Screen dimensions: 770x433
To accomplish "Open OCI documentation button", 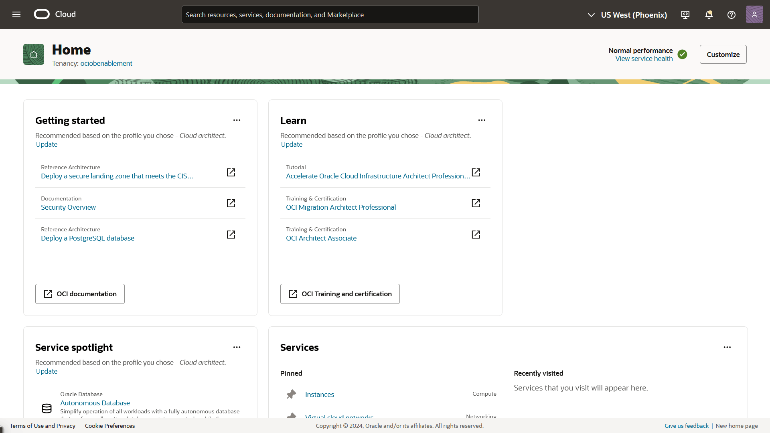I will pos(80,294).
